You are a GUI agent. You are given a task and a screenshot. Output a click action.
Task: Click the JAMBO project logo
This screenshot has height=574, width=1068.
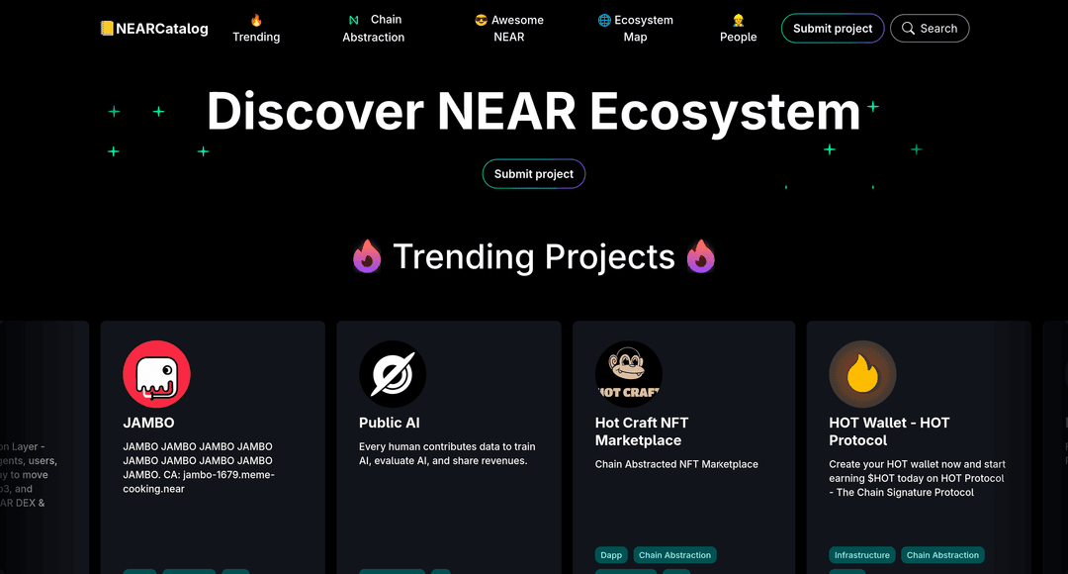point(156,374)
